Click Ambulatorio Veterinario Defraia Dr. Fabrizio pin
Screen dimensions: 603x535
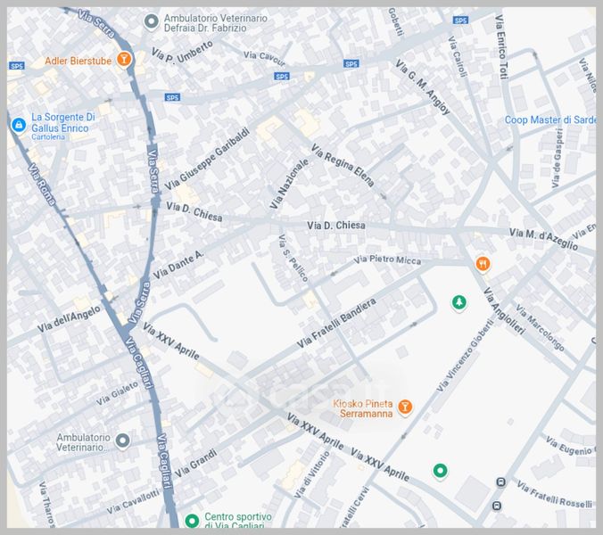pyautogui.click(x=151, y=21)
